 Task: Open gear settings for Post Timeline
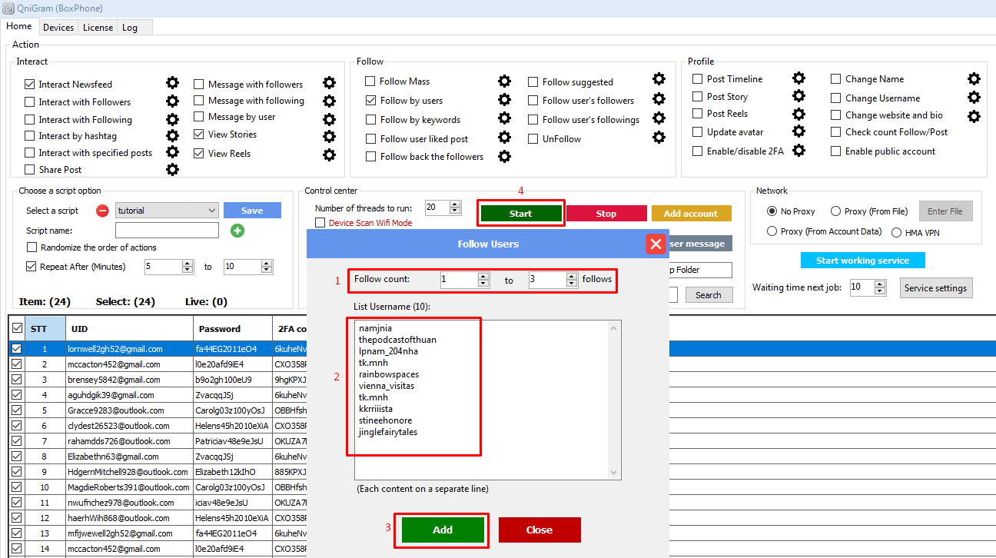pos(798,78)
